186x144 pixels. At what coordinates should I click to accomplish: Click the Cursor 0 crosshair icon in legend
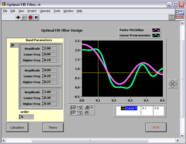click(x=123, y=108)
